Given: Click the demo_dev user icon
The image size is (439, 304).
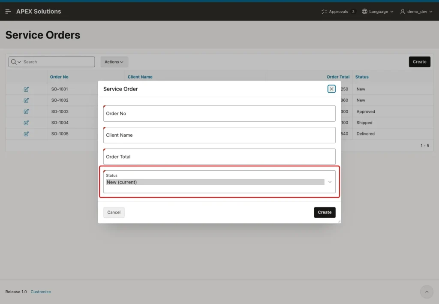Looking at the screenshot, I should pos(402,12).
